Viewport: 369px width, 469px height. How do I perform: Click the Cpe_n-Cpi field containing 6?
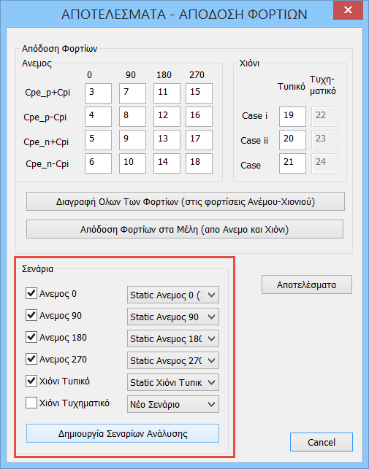tap(98, 163)
